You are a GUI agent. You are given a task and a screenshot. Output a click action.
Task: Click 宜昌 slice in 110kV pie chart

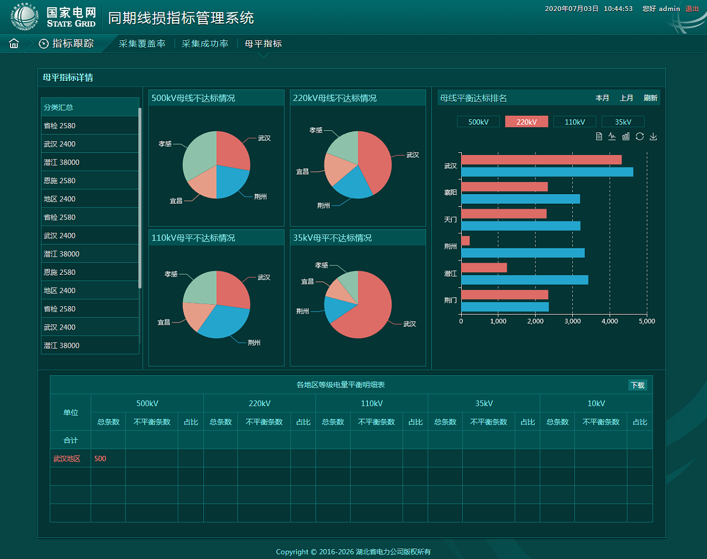[198, 316]
